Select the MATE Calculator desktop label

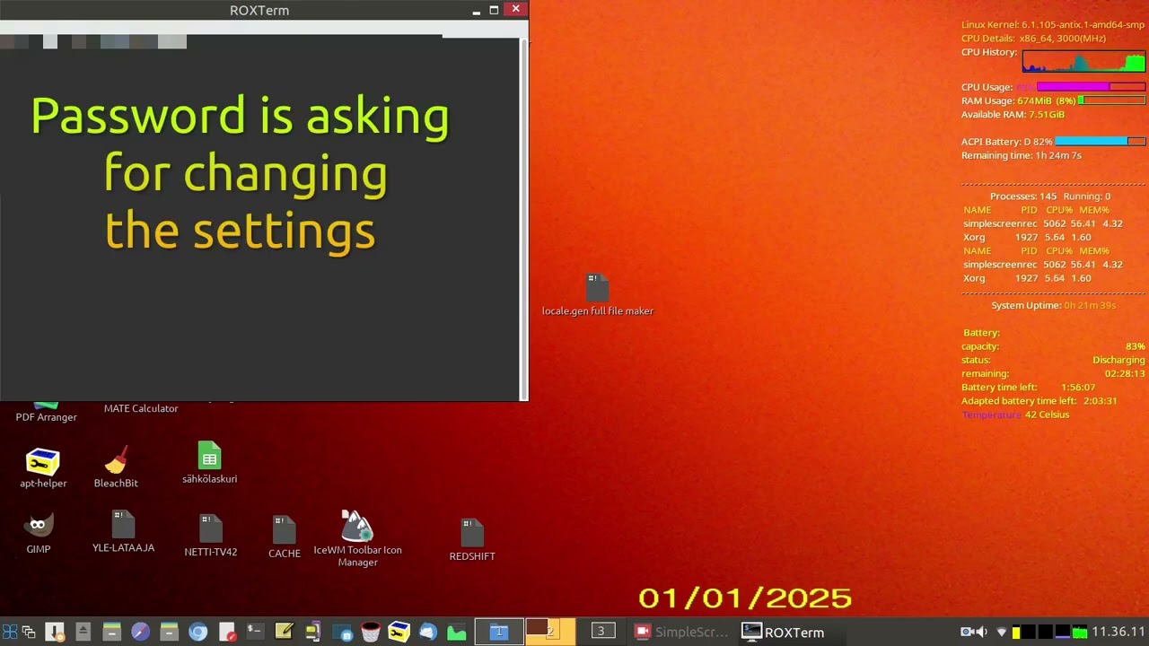141,408
